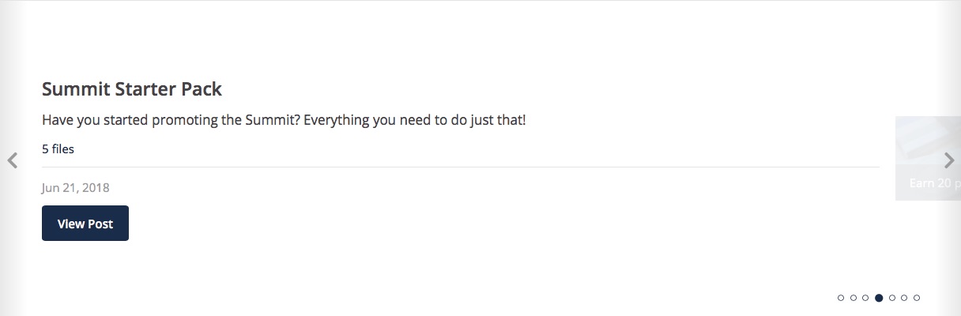Select the faded 'Earn 20' caption text
The width and height of the screenshot is (961, 316).
(934, 183)
